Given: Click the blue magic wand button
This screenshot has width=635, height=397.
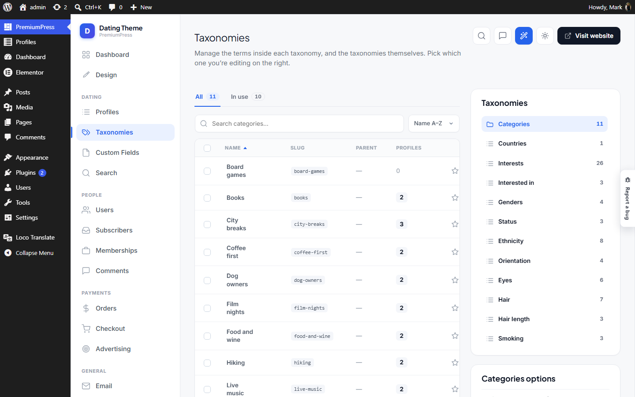Looking at the screenshot, I should pyautogui.click(x=524, y=36).
